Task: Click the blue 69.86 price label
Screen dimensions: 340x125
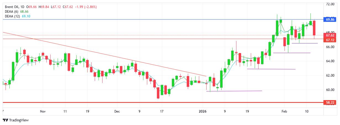Action: point(330,19)
